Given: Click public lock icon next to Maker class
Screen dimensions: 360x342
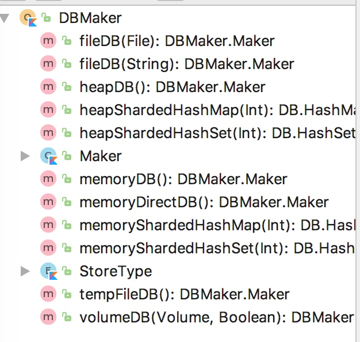Looking at the screenshot, I should 67,155.
